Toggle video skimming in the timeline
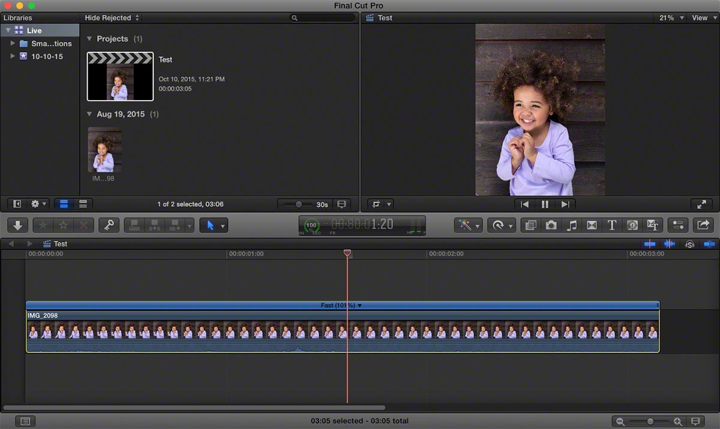Viewport: 720px width, 429px height. (650, 244)
